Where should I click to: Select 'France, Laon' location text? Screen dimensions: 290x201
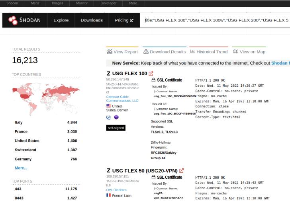(x=122, y=195)
